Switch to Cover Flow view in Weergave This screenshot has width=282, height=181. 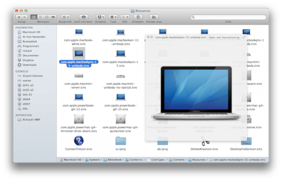pyautogui.click(x=53, y=17)
